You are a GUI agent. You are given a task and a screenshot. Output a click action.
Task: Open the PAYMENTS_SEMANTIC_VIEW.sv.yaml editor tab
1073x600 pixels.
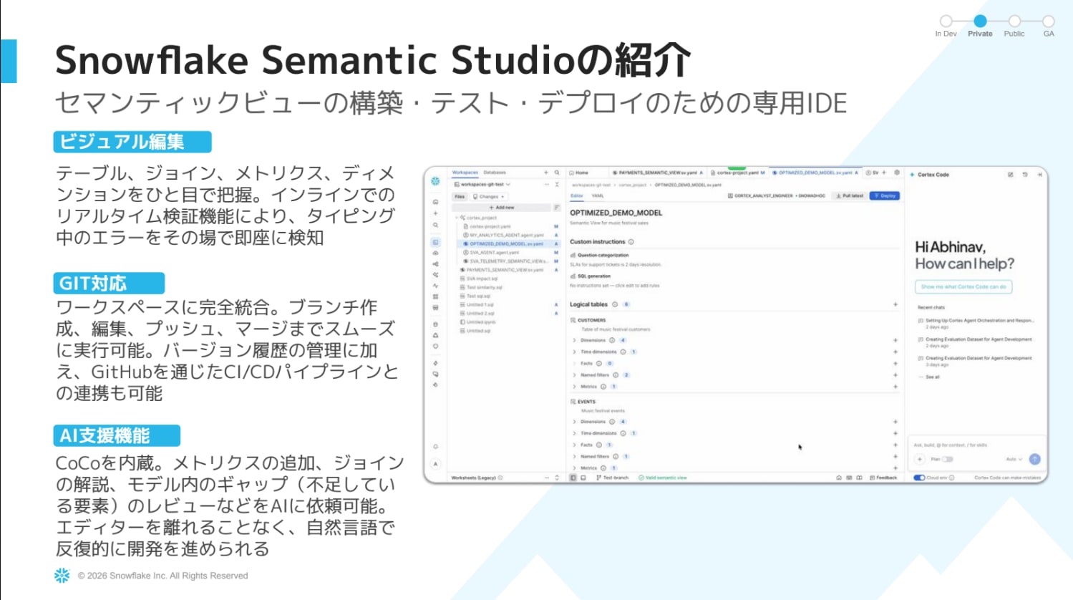[657, 173]
